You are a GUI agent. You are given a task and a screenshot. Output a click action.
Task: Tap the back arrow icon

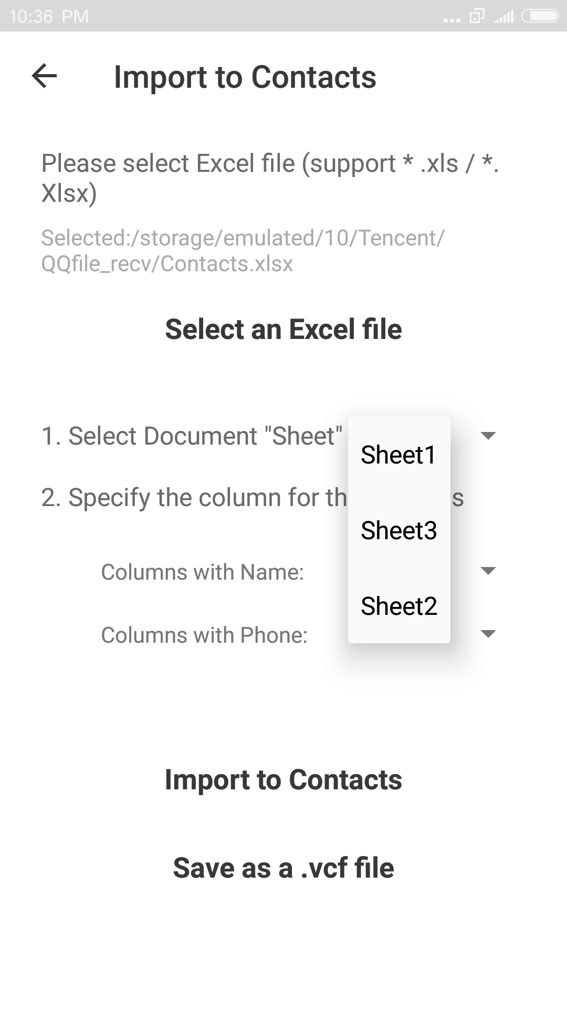point(45,76)
